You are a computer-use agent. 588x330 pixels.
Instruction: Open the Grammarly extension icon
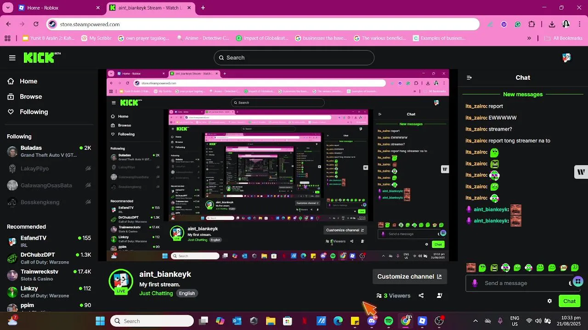tap(518, 24)
